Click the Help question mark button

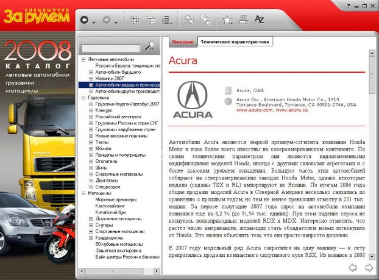(349, 6)
